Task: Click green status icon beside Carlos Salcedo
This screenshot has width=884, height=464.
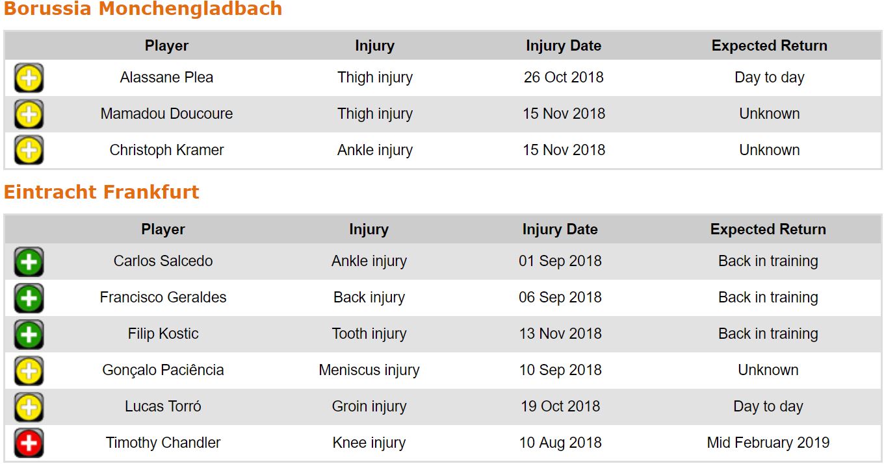Action: coord(29,262)
